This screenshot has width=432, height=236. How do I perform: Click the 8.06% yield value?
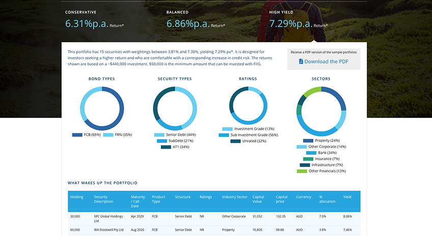coord(347,217)
